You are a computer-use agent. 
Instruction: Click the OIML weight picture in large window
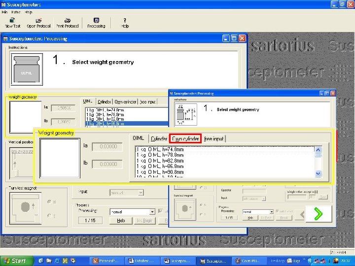pos(27,69)
